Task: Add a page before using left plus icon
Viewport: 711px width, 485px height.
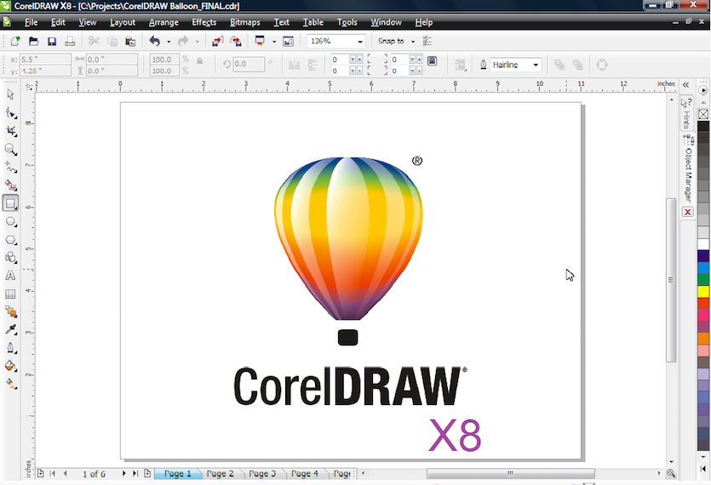Action: click(x=40, y=473)
